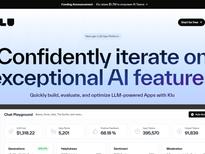Click the Data Points icon
205x154 pixels.
[x=53, y=131]
